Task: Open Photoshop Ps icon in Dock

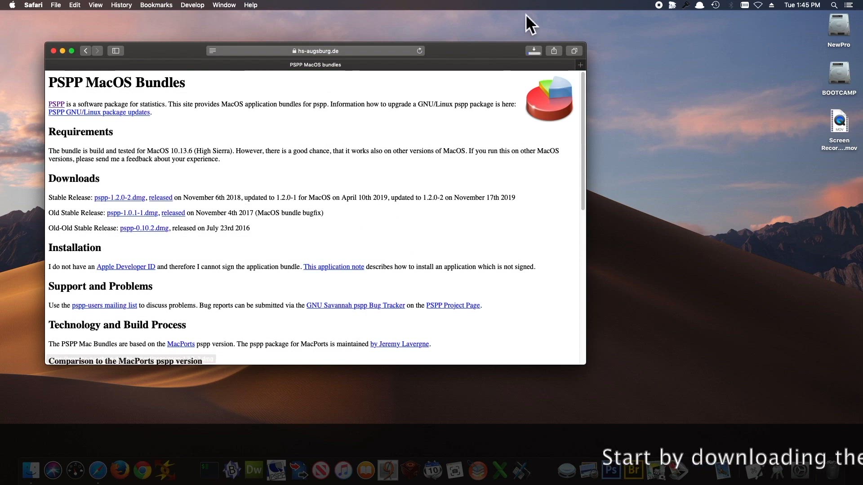Action: [611, 470]
